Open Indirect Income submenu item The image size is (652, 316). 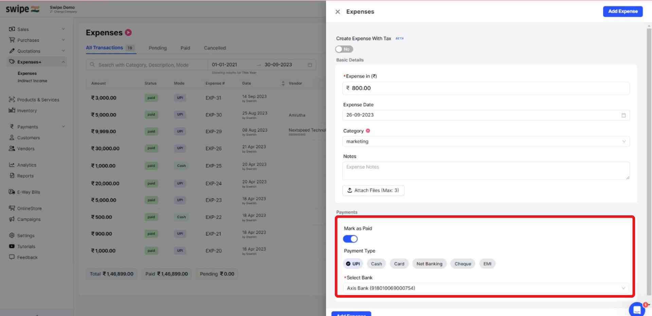tap(32, 81)
